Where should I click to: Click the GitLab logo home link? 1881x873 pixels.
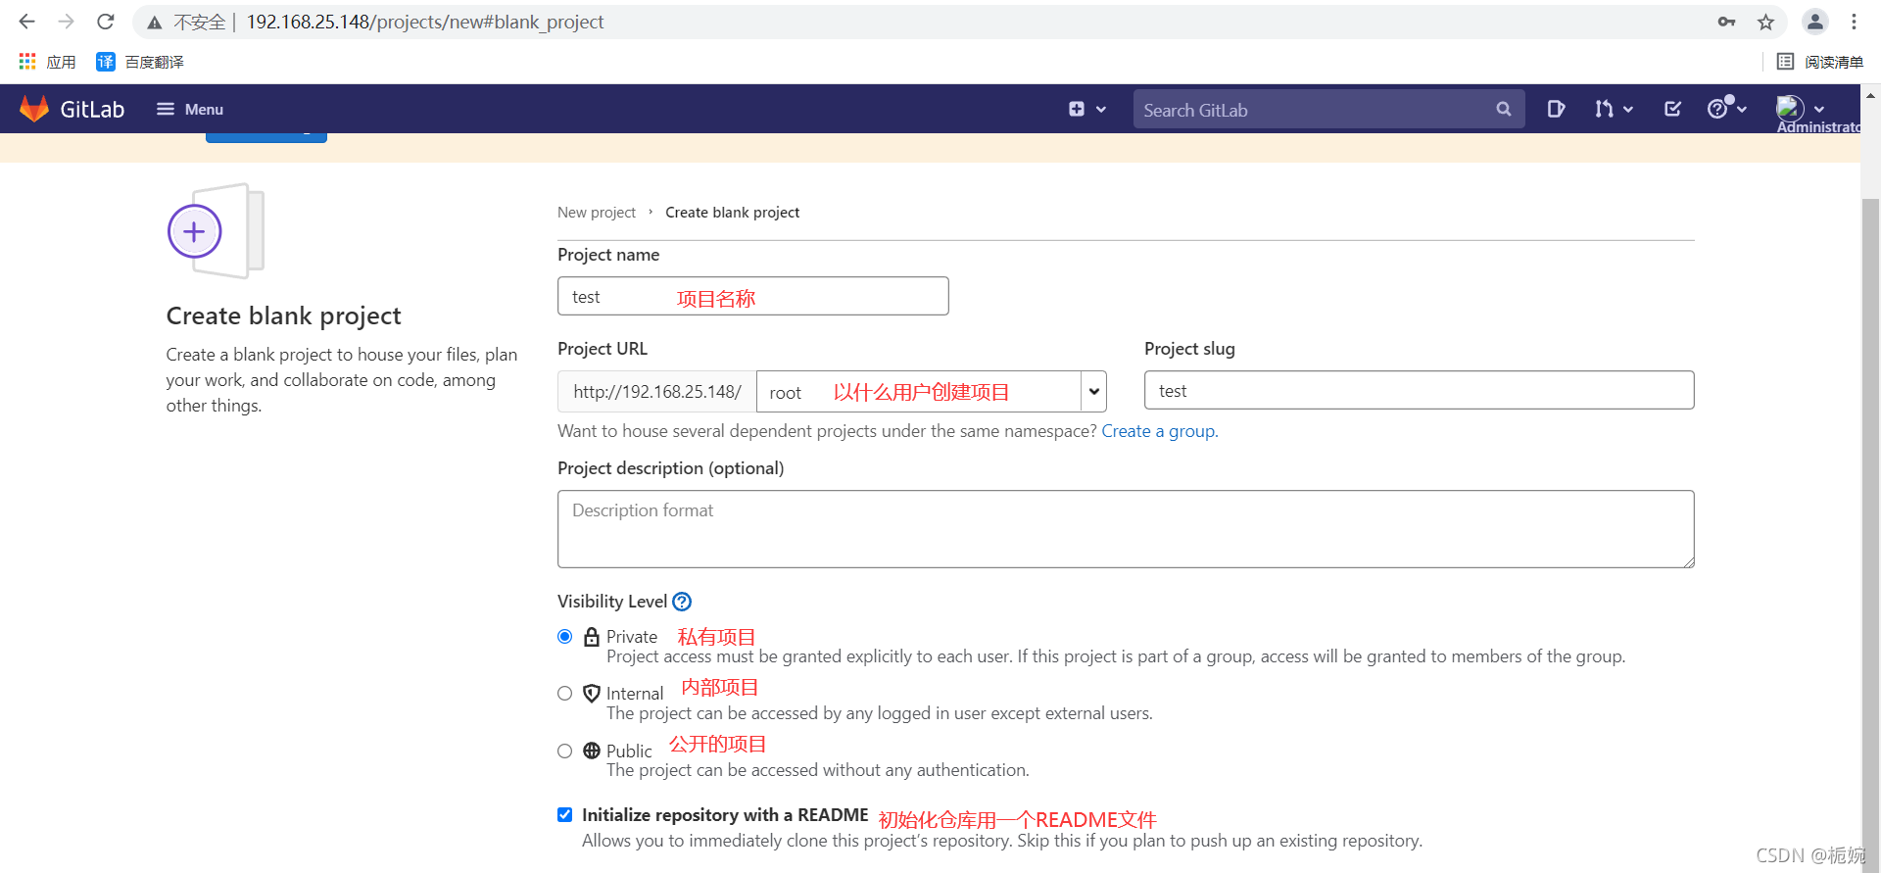pyautogui.click(x=72, y=109)
